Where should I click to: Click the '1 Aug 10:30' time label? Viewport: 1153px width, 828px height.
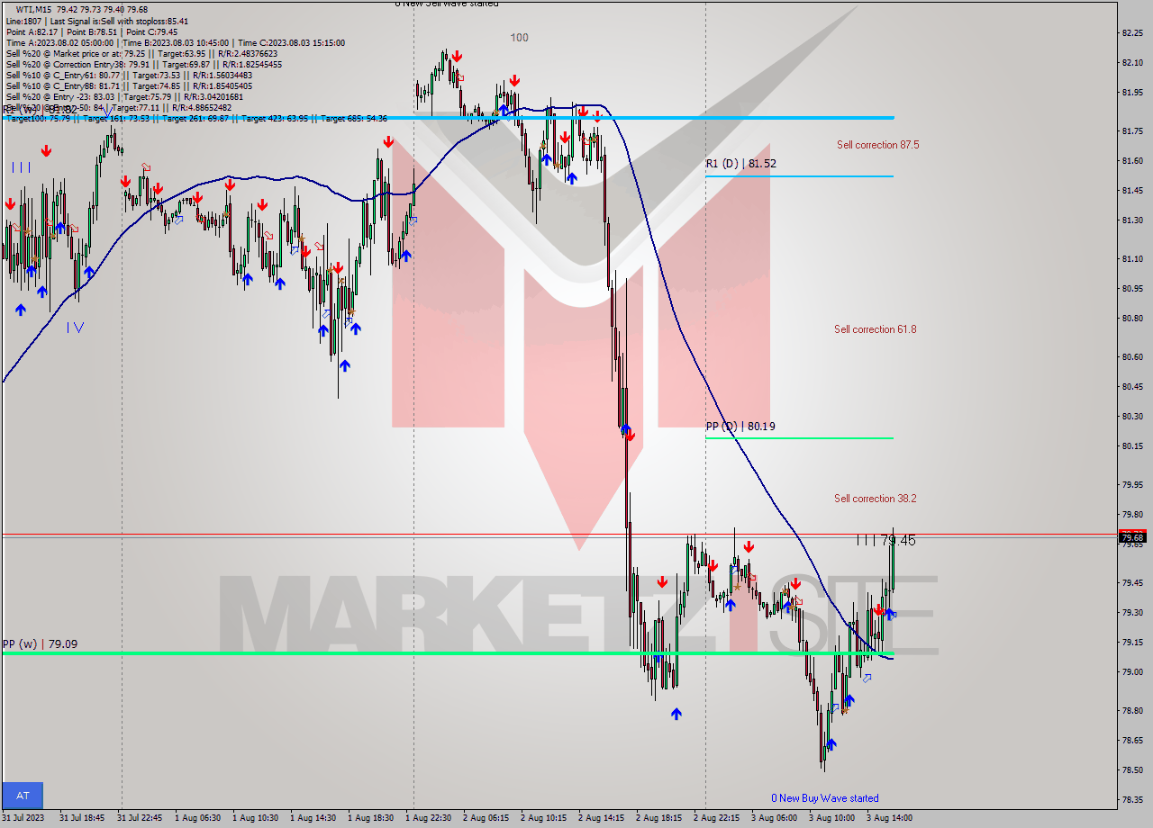(x=255, y=818)
